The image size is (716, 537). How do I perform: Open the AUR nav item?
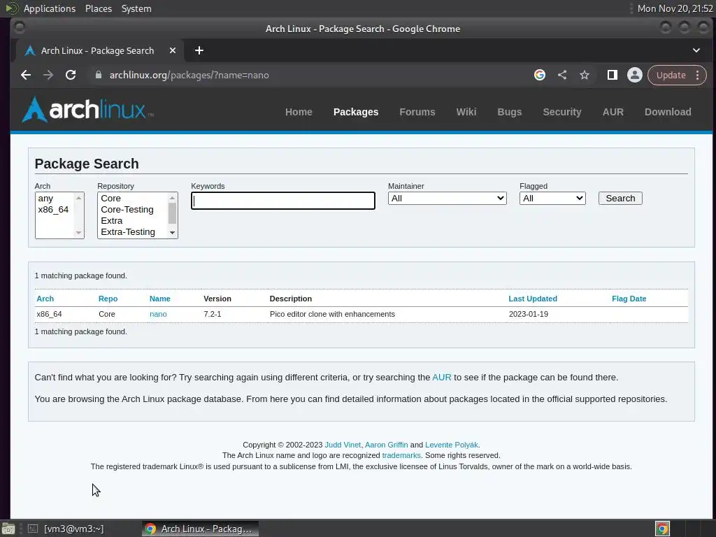click(x=613, y=112)
